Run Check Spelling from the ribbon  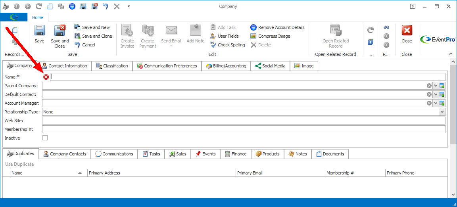228,45
